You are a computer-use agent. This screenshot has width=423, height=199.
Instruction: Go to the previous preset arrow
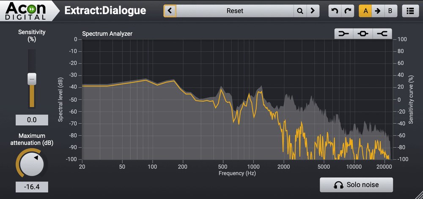point(170,11)
